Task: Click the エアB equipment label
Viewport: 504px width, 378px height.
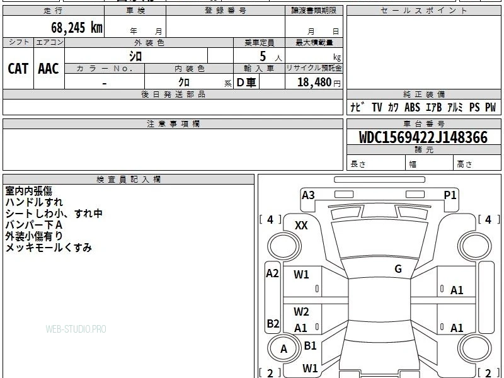Action: click(x=433, y=107)
